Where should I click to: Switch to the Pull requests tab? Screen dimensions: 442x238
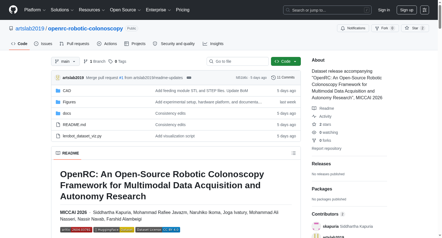[x=74, y=44]
